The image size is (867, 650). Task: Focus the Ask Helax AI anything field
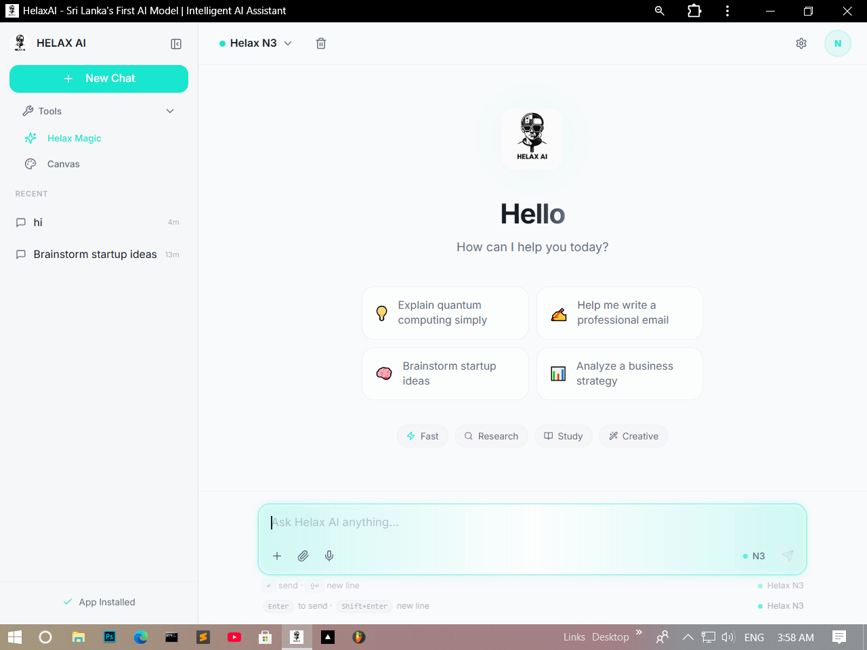[x=532, y=523]
